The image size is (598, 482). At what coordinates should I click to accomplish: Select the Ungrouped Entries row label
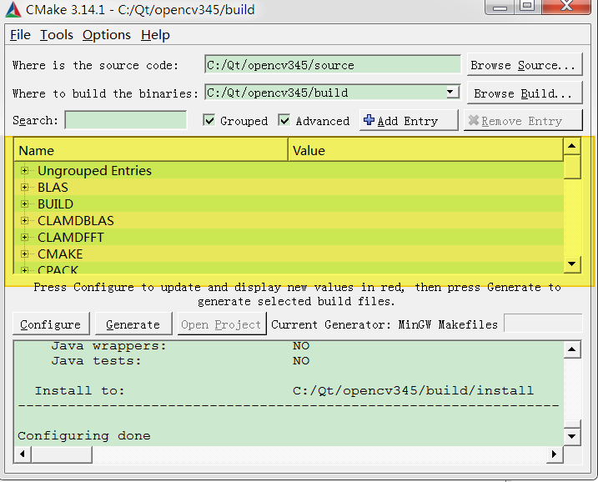click(x=94, y=170)
